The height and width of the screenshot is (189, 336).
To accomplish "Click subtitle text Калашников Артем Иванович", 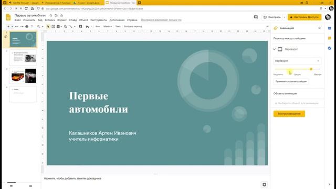I will click(x=102, y=133).
